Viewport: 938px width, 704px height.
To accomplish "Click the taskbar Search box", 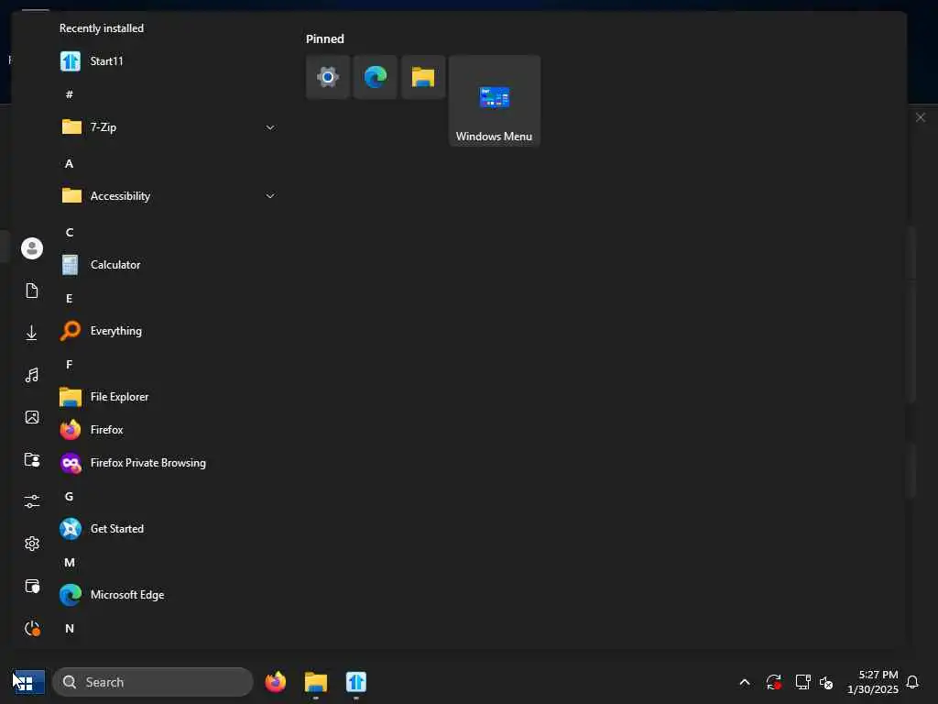I will tap(153, 682).
